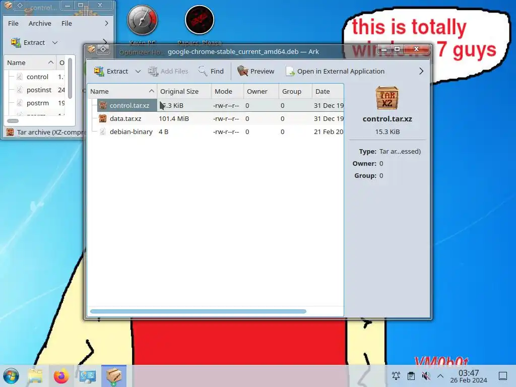Click the 101.4 MiB size cell

[174, 118]
